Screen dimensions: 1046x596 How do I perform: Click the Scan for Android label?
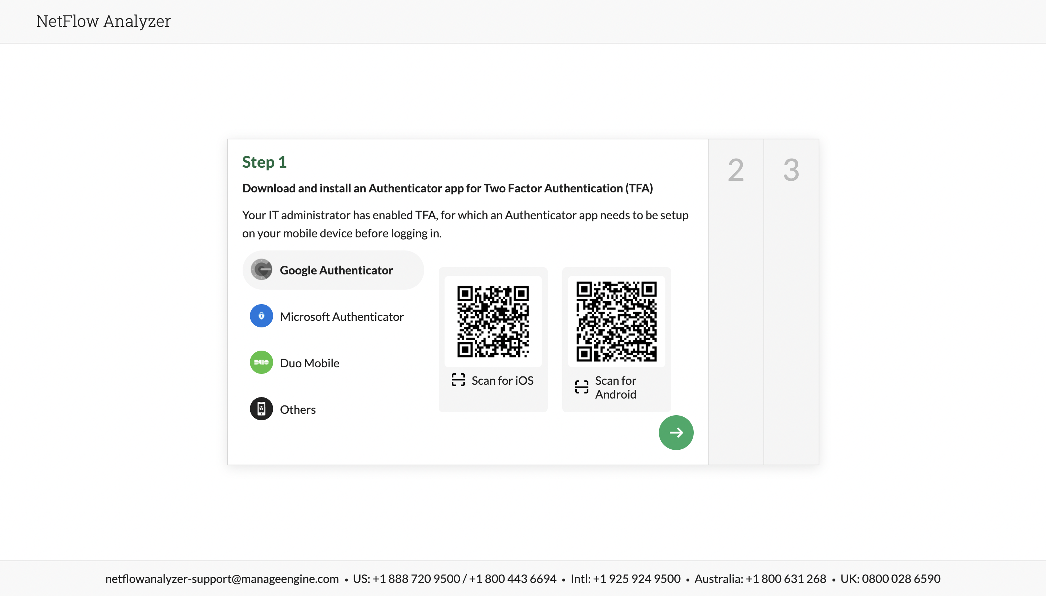click(x=616, y=387)
